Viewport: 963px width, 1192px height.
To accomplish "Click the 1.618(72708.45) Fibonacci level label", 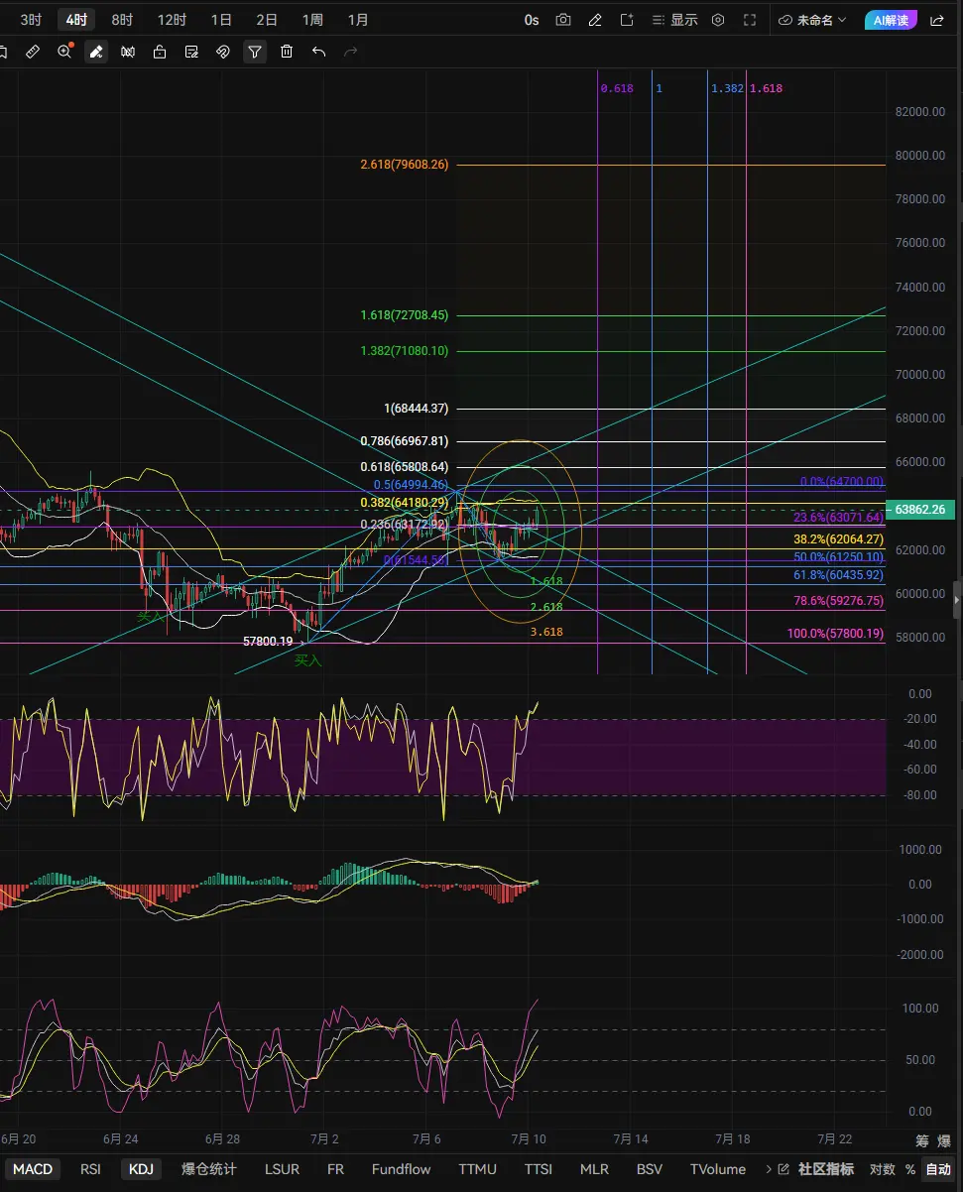I will [405, 315].
